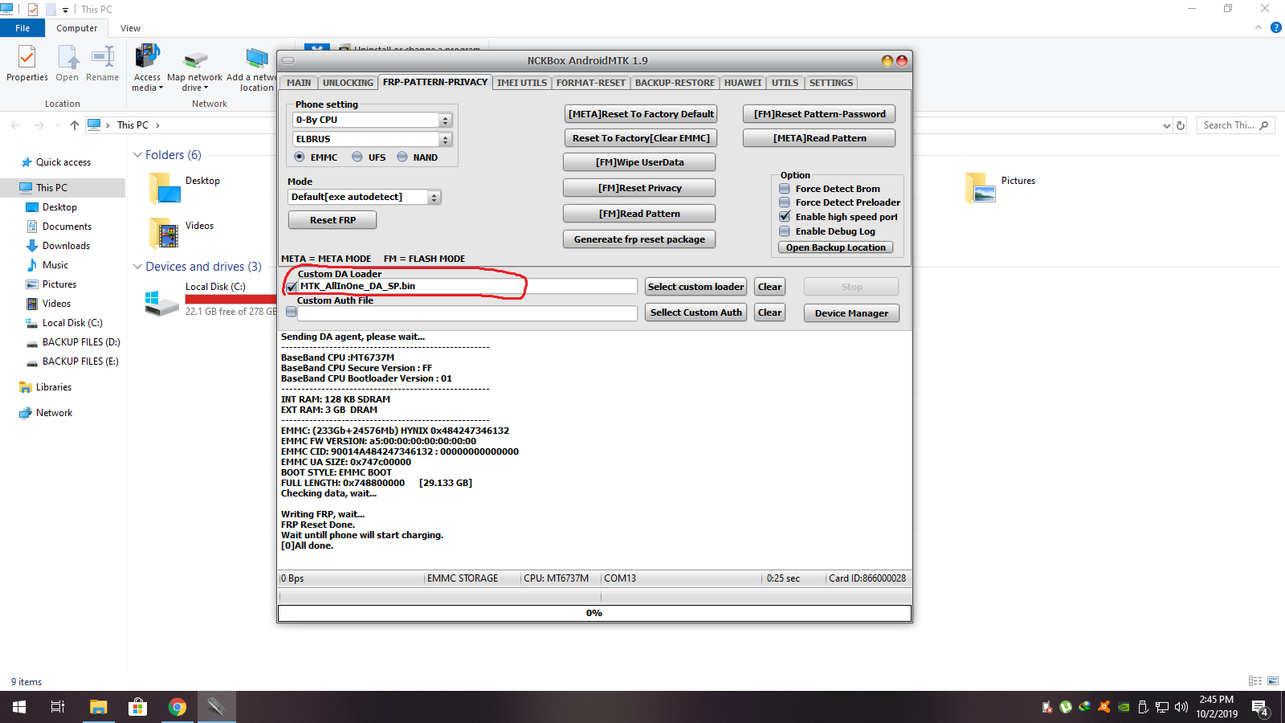The width and height of the screenshot is (1285, 723).
Task: Select the Videos folder icon in main pane
Action: (165, 234)
